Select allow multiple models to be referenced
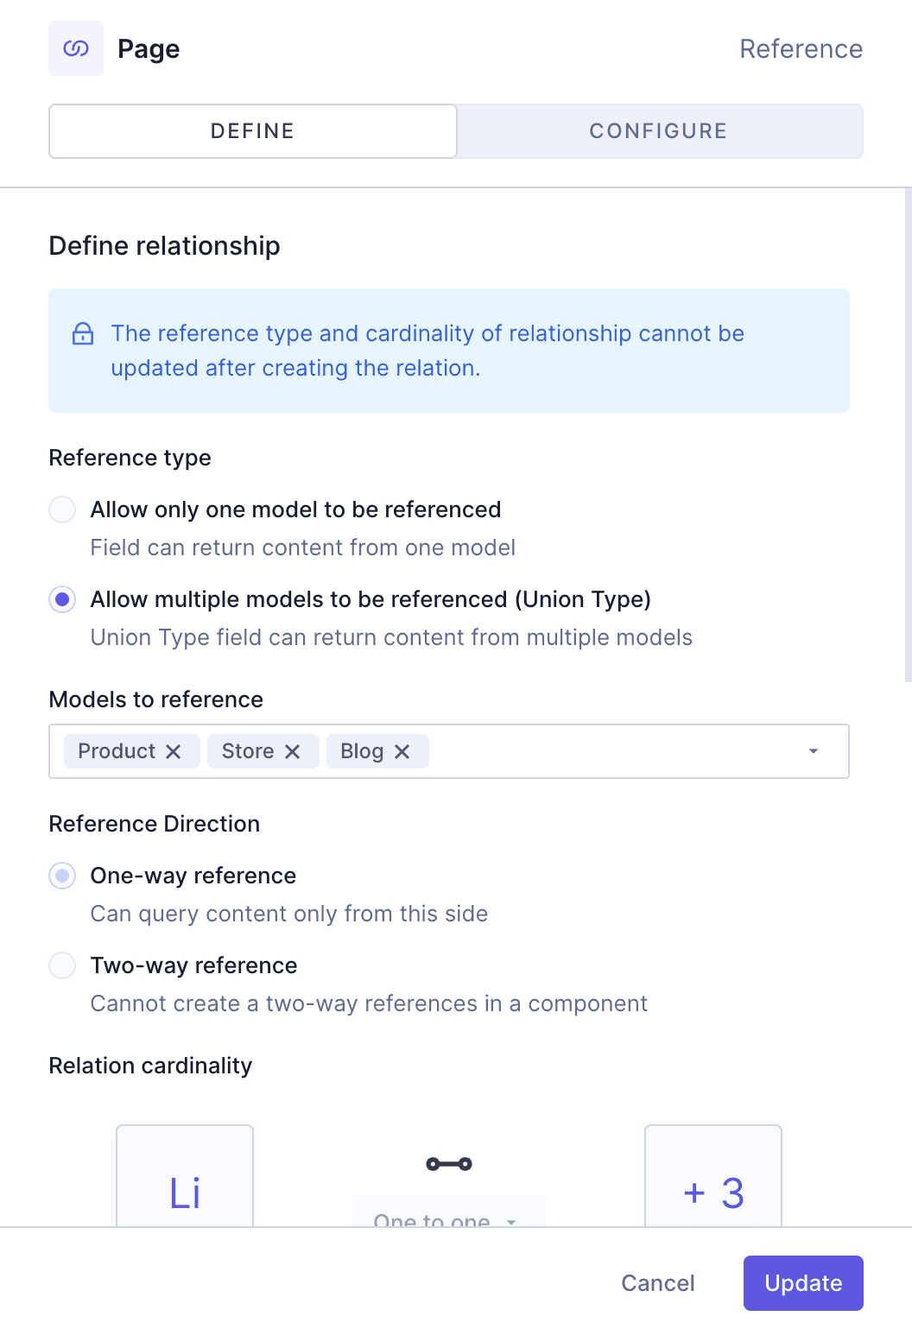 61,599
